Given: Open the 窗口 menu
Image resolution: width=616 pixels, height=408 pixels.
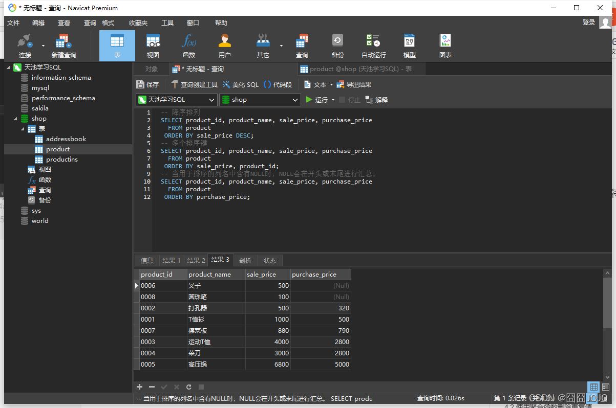Looking at the screenshot, I should click(193, 22).
